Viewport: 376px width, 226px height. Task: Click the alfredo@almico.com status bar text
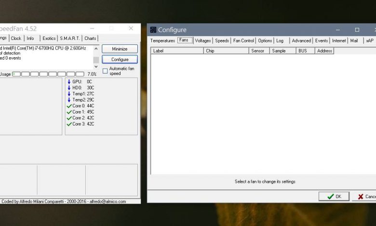(107, 201)
